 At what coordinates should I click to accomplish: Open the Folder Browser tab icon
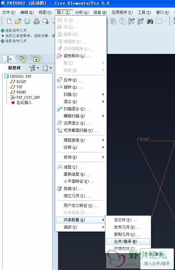point(23,59)
